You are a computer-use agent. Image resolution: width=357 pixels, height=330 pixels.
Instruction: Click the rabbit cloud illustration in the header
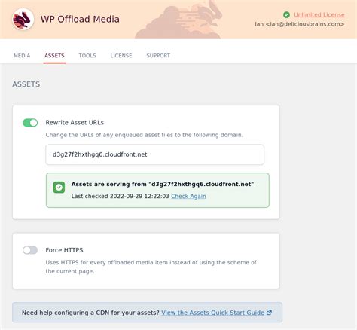pos(178,20)
